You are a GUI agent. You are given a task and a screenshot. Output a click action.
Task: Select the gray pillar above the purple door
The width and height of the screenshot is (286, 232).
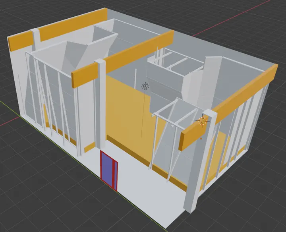click(x=100, y=104)
